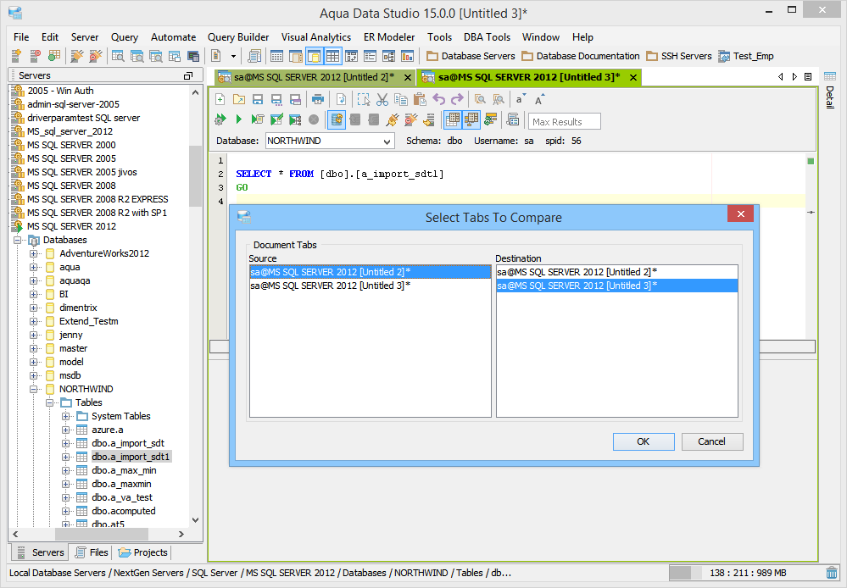
Task: Open the Query Builder menu
Action: click(238, 37)
